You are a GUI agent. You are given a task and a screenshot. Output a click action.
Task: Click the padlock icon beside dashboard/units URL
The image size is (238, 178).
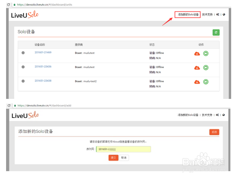(14, 5)
